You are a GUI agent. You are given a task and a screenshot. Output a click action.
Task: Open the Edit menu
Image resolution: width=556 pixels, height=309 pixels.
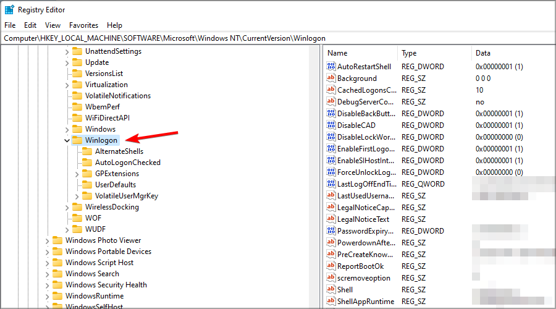point(30,25)
